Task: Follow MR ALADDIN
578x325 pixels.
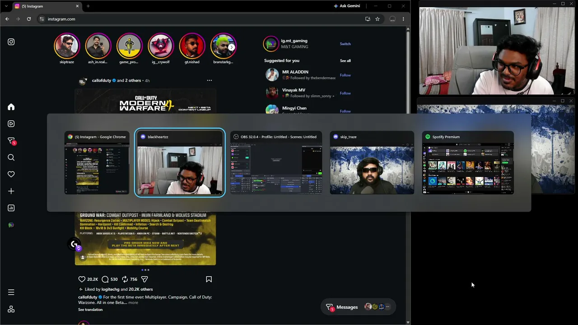Action: (345, 75)
